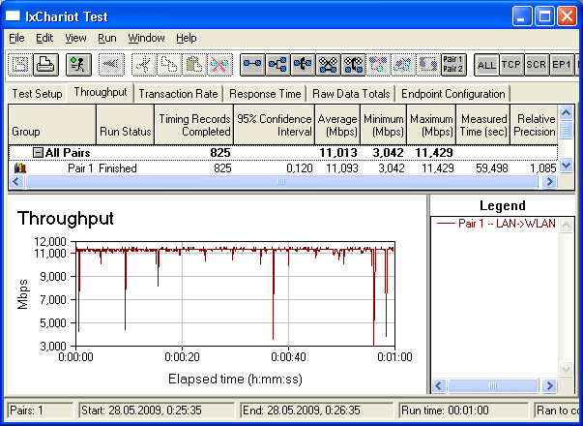Click the Legend panel scroll left arrow
Image resolution: width=583 pixels, height=426 pixels.
coord(439,385)
